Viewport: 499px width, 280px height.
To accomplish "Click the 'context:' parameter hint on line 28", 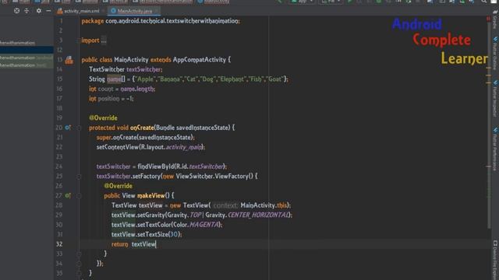I will point(225,205).
